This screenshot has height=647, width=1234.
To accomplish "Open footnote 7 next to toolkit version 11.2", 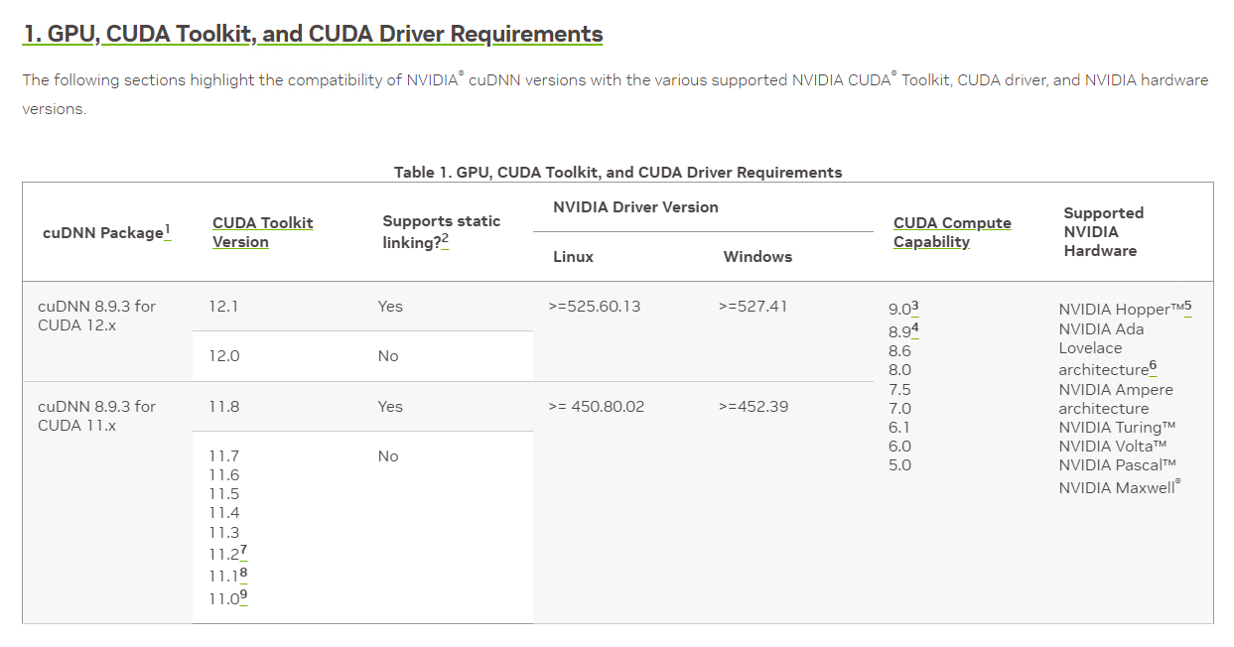I will coord(243,551).
